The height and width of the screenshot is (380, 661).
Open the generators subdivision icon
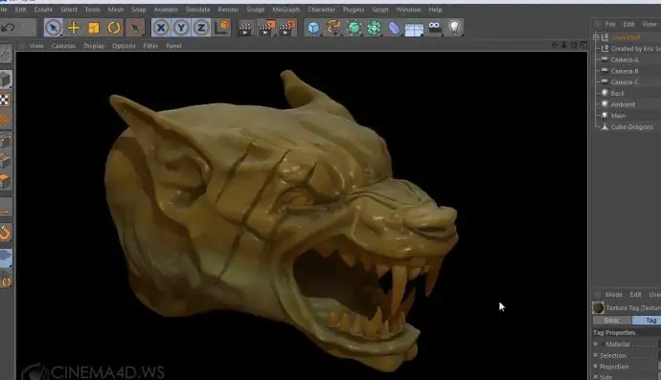tap(354, 28)
